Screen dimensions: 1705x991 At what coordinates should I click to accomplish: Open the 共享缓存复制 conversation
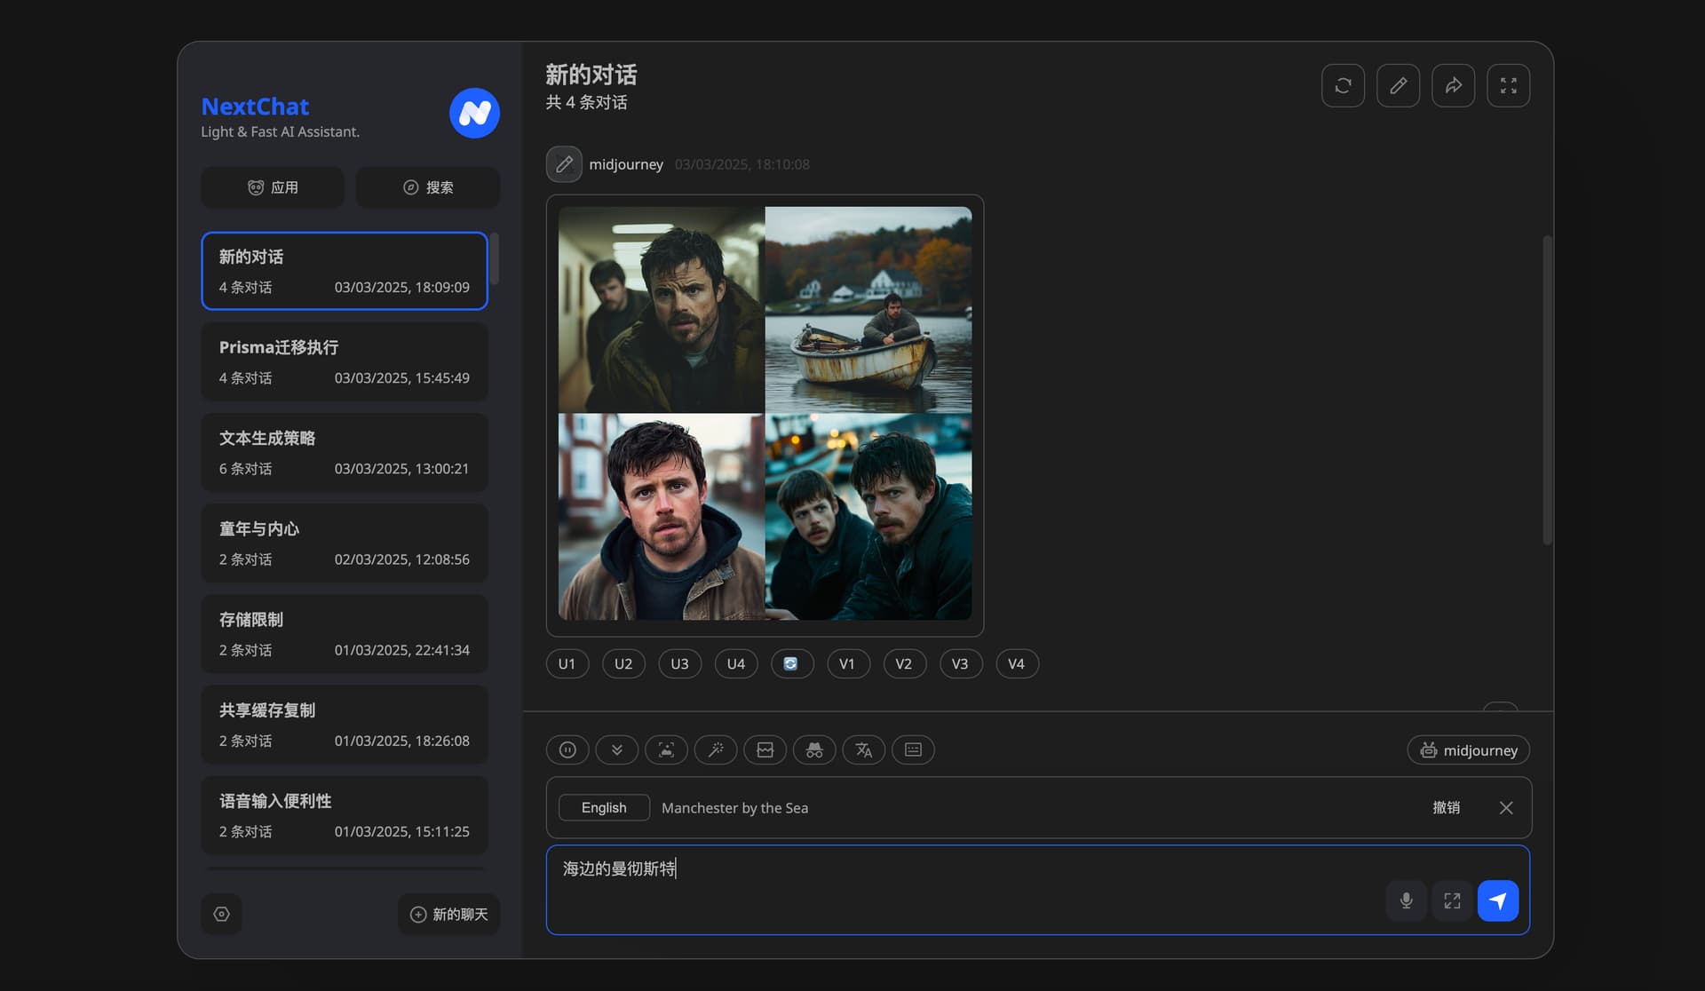(x=345, y=724)
